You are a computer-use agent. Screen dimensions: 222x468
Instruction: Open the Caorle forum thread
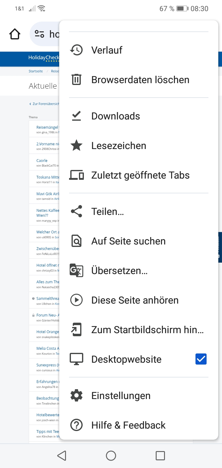click(42, 160)
